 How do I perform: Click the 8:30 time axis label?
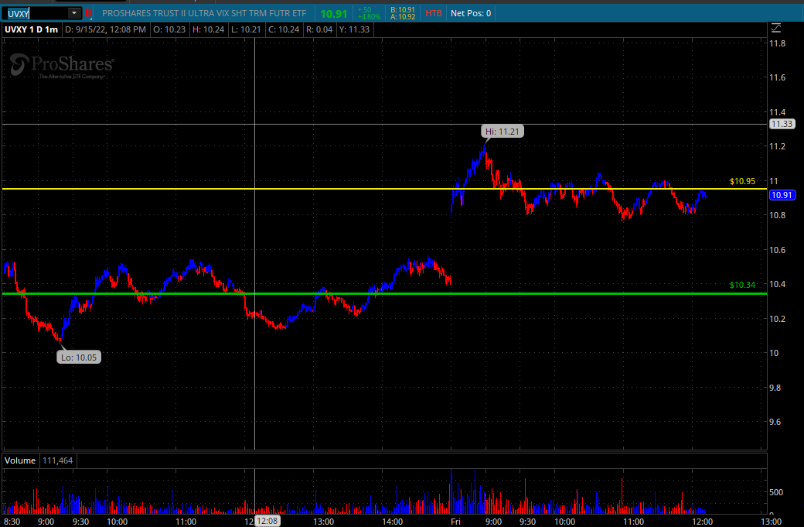point(12,522)
